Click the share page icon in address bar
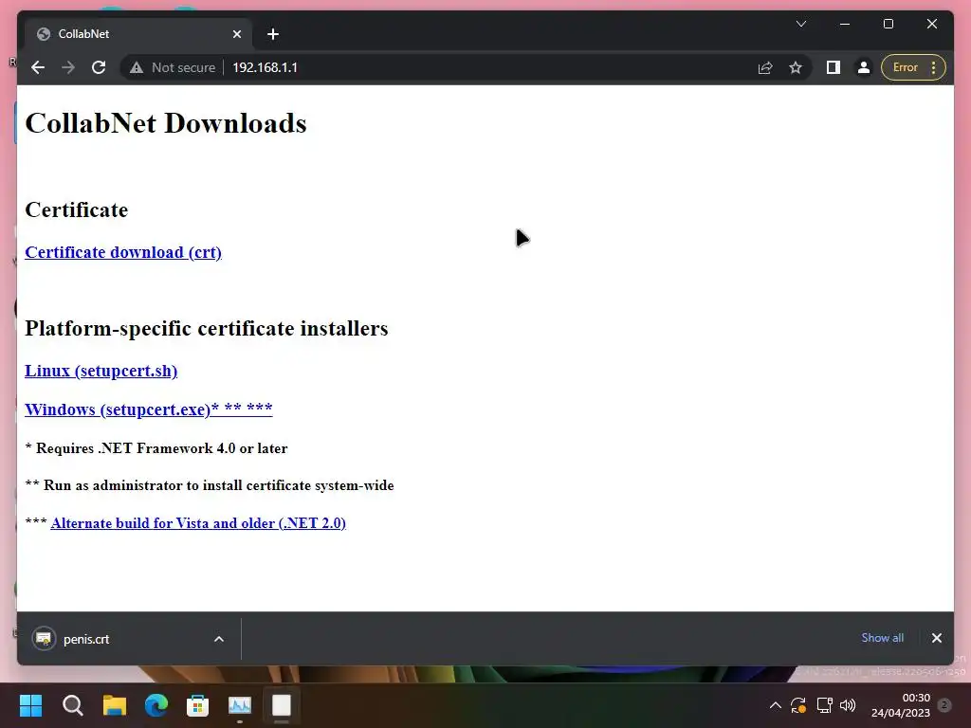 point(765,67)
